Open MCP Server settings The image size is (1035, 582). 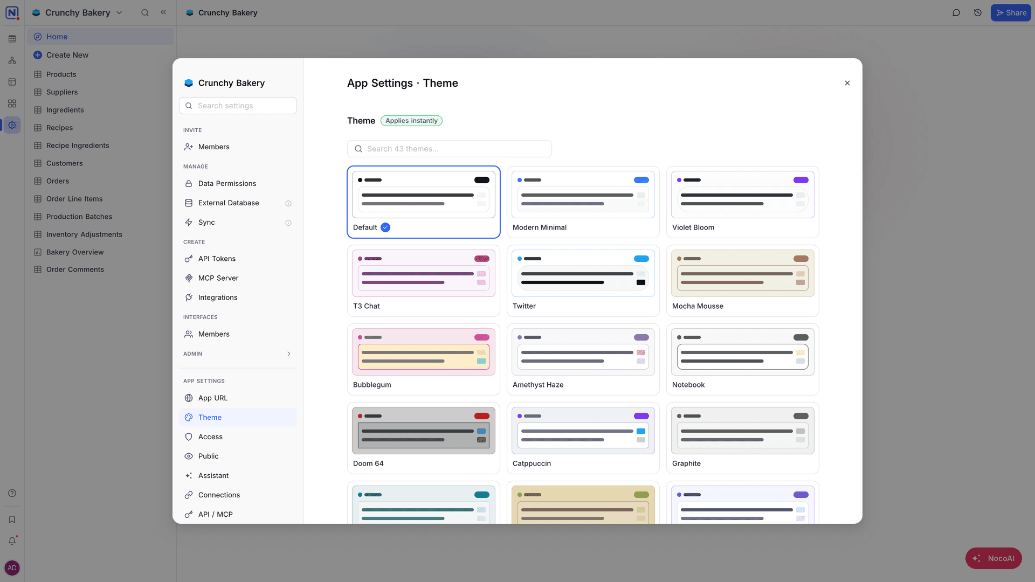238,278
